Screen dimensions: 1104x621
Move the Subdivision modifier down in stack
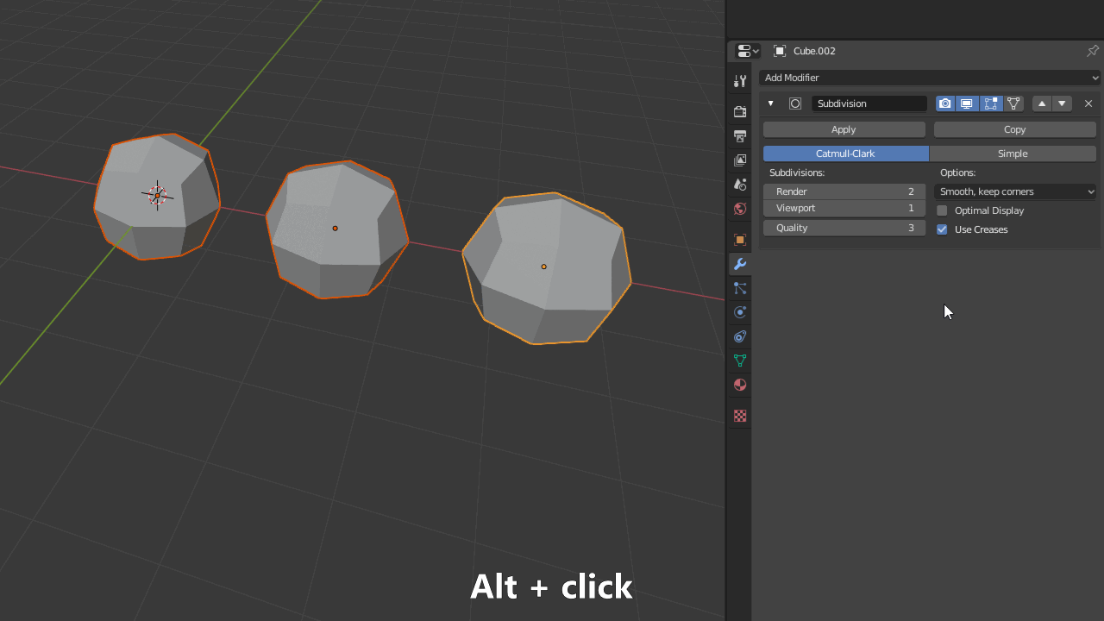click(x=1063, y=103)
